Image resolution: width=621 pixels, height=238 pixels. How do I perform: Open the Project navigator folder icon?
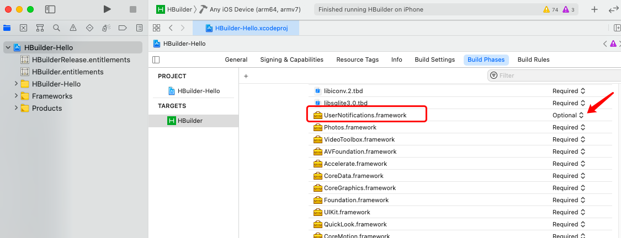tap(7, 28)
